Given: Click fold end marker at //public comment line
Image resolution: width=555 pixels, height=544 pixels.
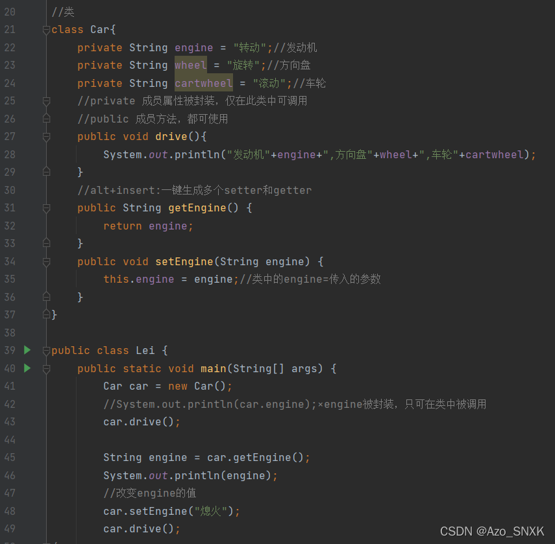Looking at the screenshot, I should coord(46,119).
